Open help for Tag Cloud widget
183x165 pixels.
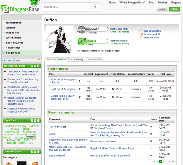(x=32, y=120)
